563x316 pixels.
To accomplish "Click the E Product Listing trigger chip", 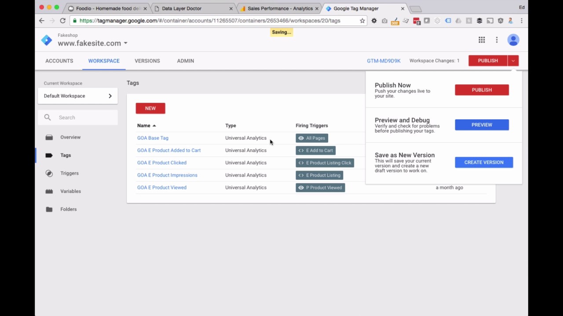I will tap(319, 175).
